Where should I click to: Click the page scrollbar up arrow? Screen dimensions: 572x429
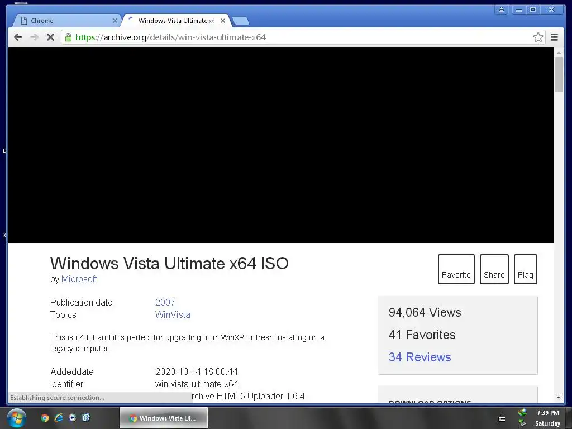pos(559,53)
